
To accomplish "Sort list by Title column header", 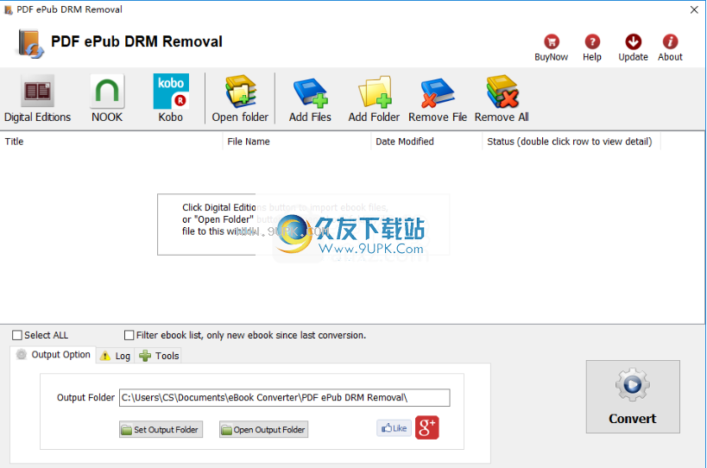I will coord(112,142).
